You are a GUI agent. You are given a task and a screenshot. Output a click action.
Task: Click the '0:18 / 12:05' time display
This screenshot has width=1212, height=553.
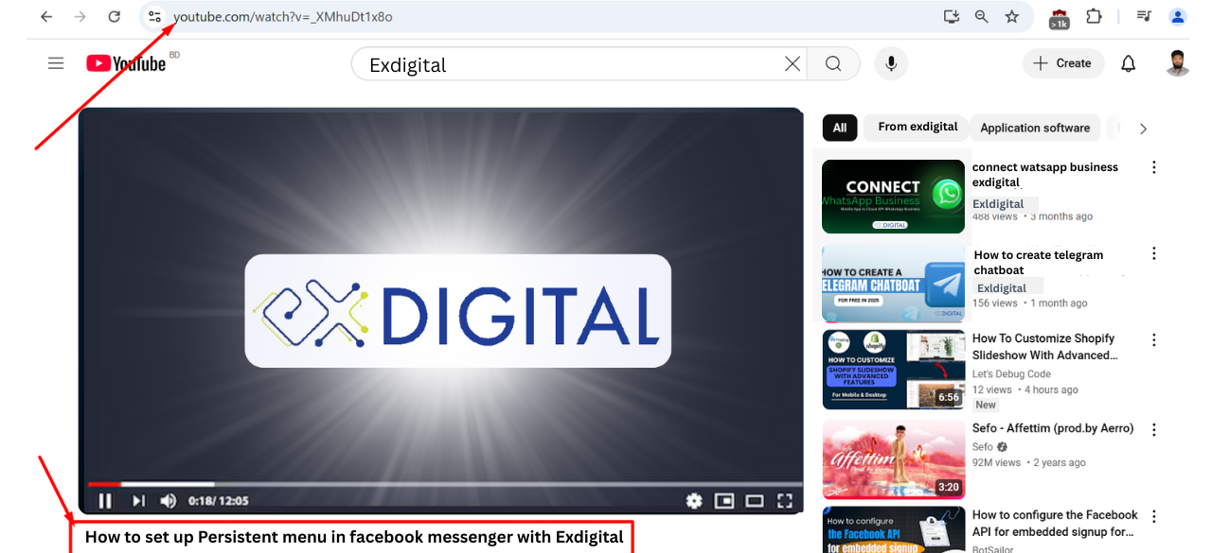[218, 501]
